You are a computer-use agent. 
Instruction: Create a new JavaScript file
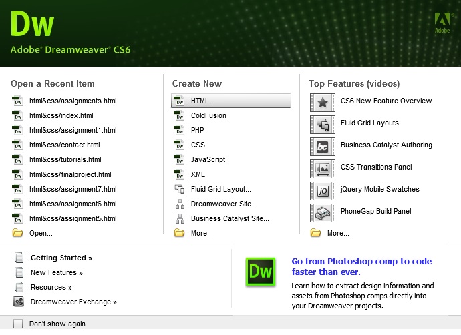[208, 159]
